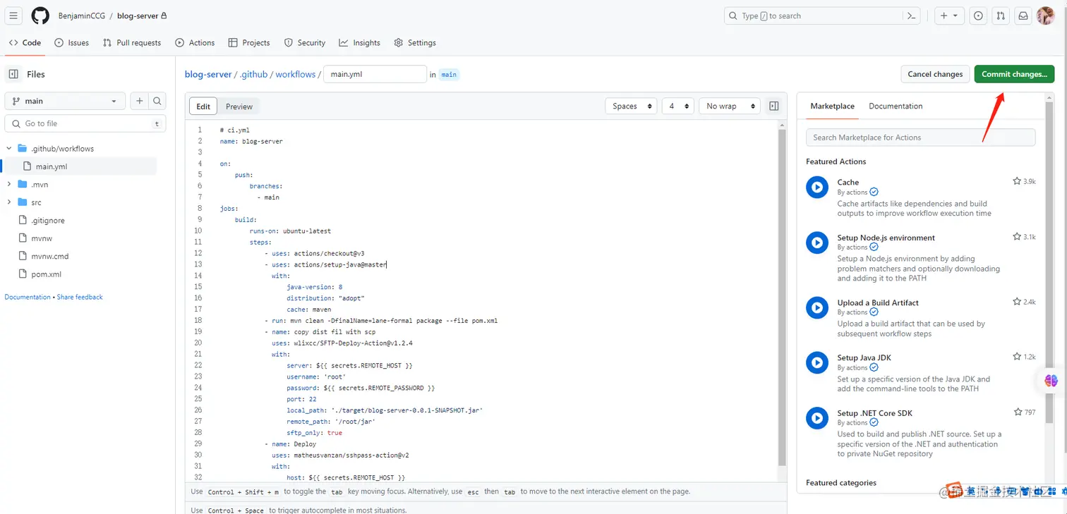Open the create new plus menu
The height and width of the screenshot is (514, 1067).
(948, 16)
